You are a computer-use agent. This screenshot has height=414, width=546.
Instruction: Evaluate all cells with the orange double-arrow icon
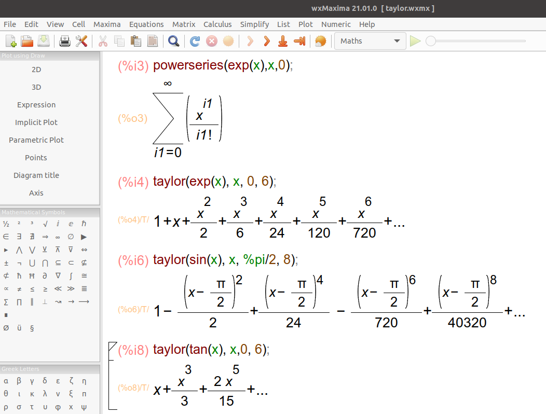pos(267,41)
